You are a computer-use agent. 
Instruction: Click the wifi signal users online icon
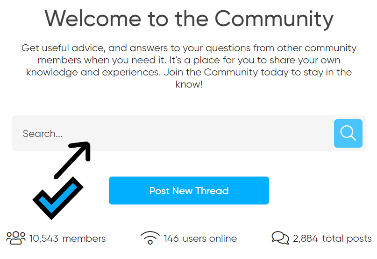tap(150, 238)
